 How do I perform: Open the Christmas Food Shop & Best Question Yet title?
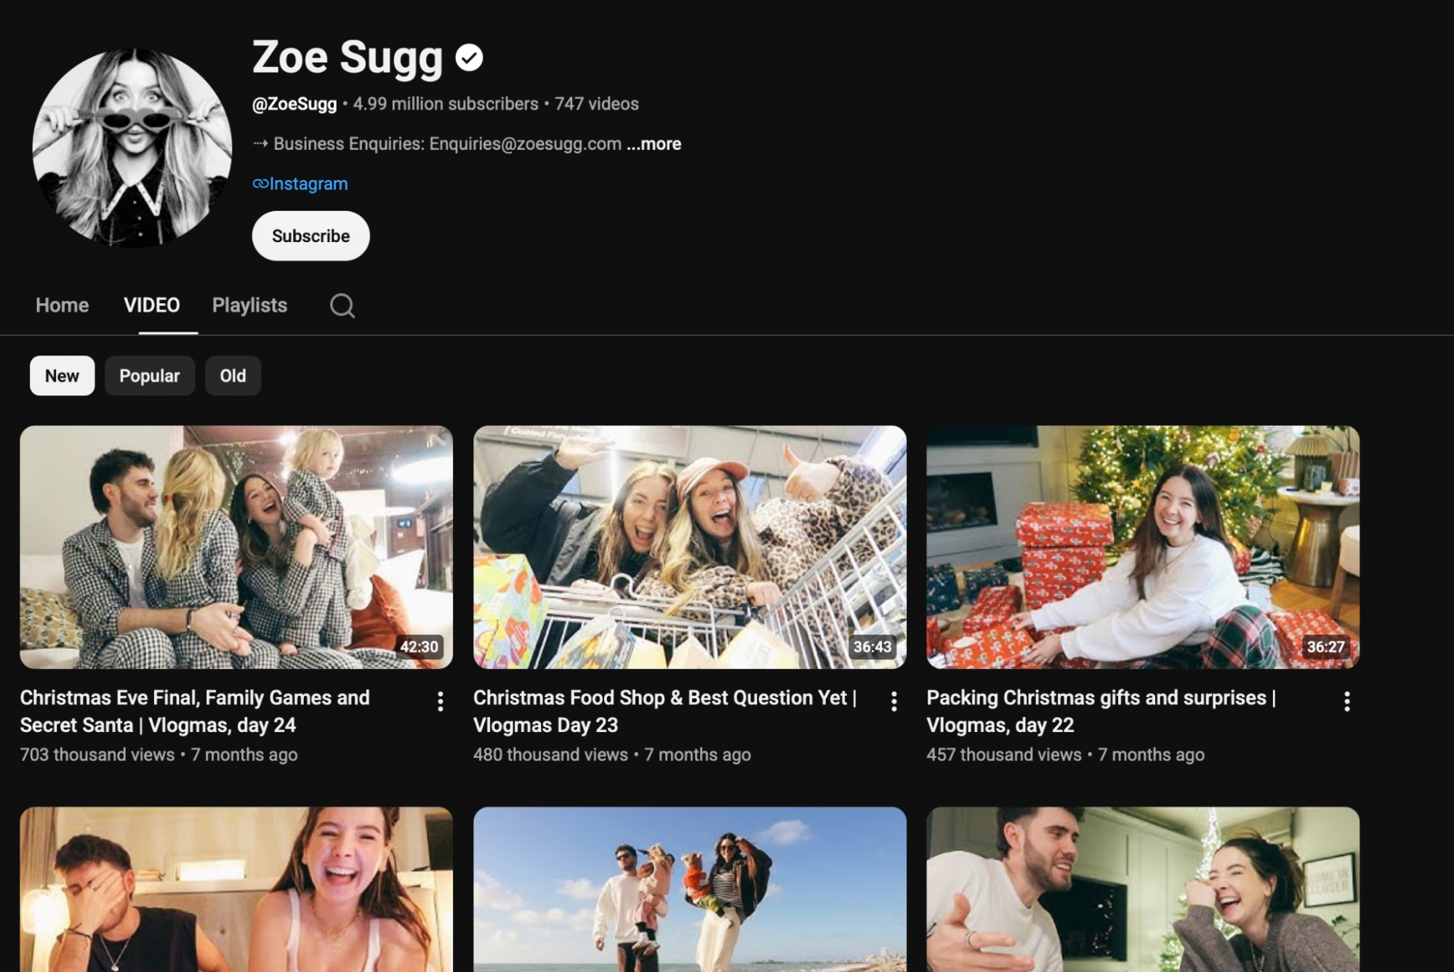665,711
